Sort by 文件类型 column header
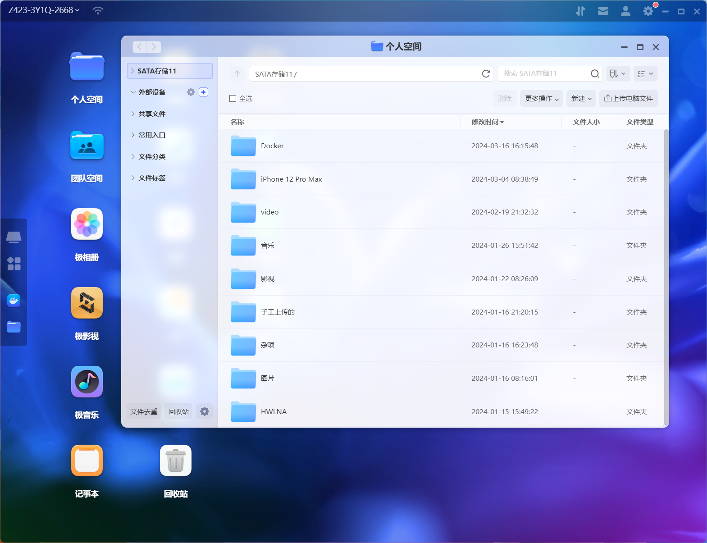The image size is (707, 543). (640, 122)
